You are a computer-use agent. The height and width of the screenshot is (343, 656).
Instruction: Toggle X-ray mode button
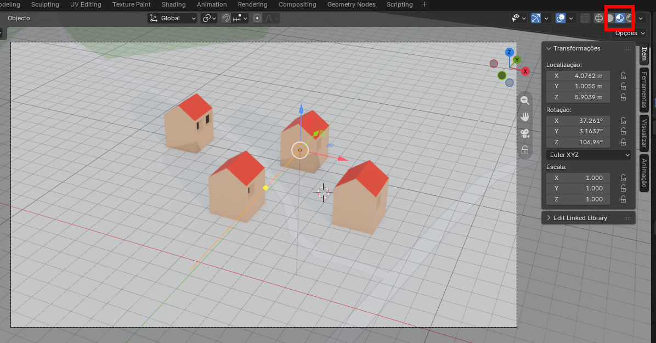585,18
